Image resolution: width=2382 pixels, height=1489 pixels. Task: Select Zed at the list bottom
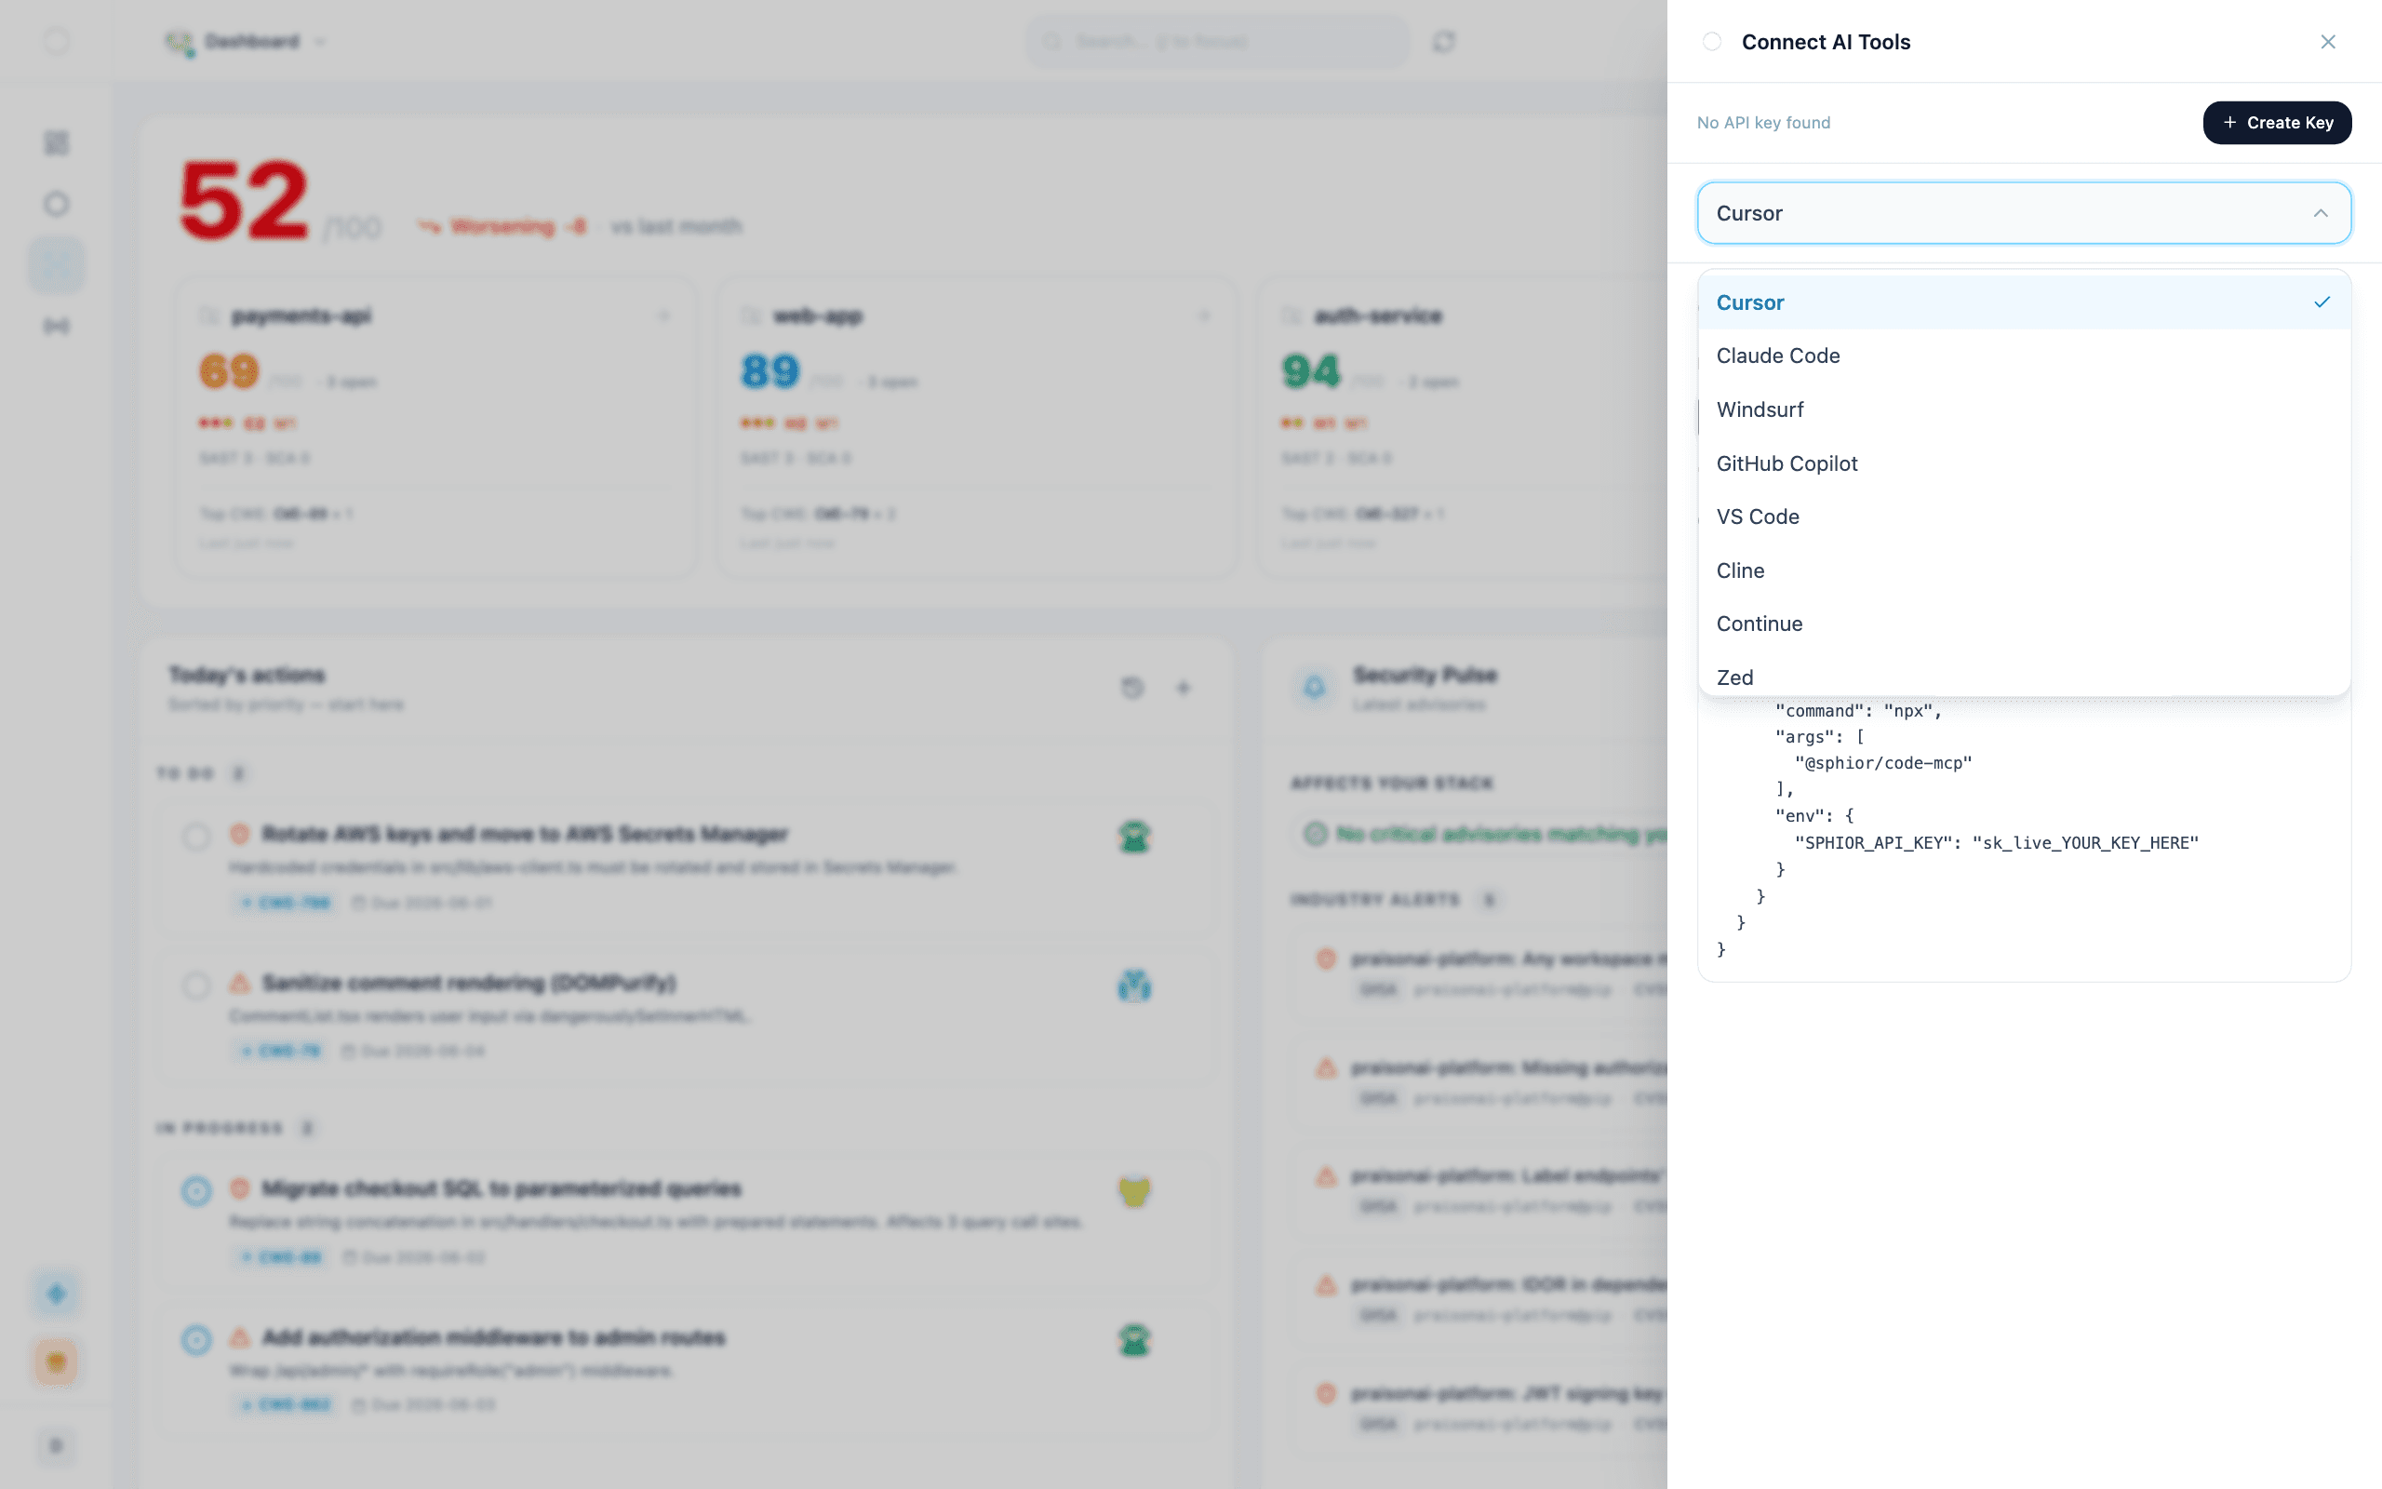[x=2024, y=677]
